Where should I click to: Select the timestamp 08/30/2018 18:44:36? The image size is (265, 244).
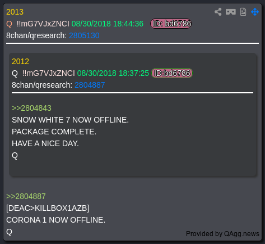click(108, 24)
